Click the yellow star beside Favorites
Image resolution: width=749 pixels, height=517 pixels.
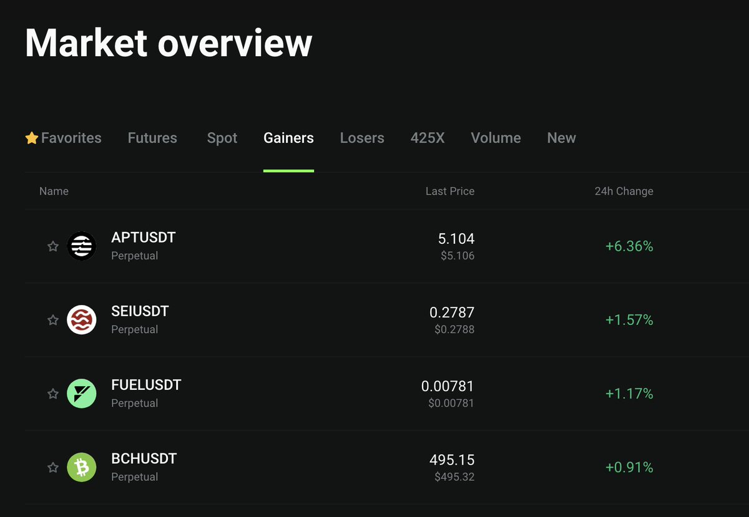tap(32, 138)
